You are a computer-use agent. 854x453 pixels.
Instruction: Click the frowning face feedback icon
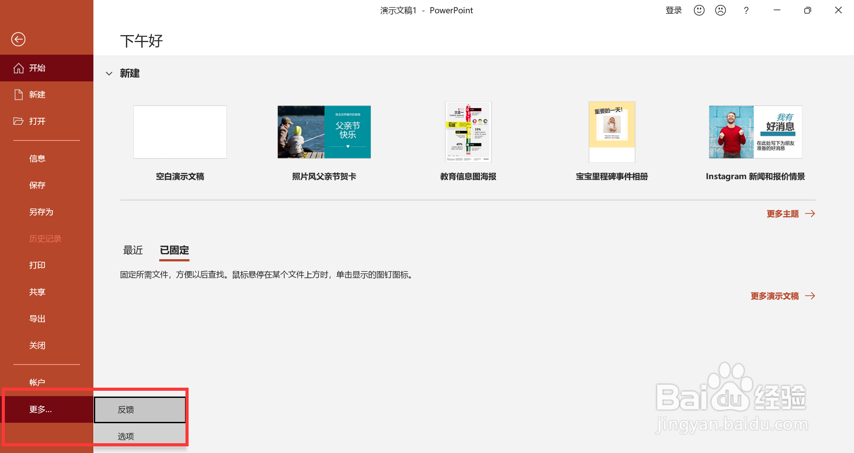click(x=721, y=10)
